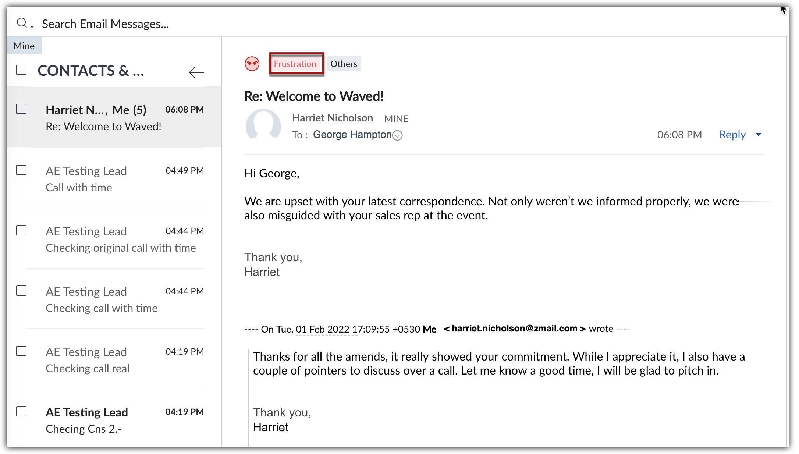Toggle the select-all checkbox beside Contacts
This screenshot has height=454, width=799.
tap(21, 70)
